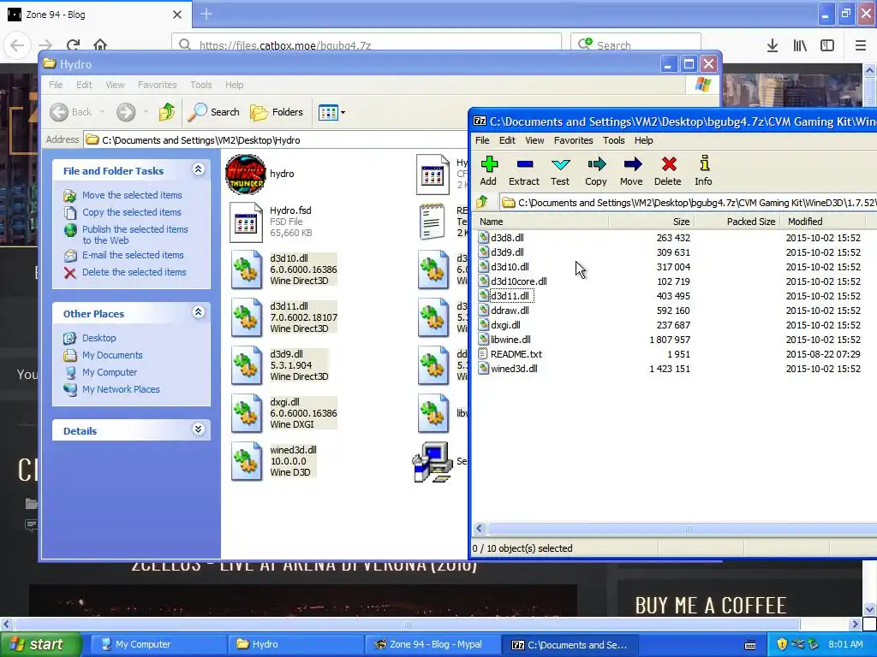Screen dimensions: 877x657
Task: Click Back button in Hydro Explorer window
Action: click(x=70, y=112)
